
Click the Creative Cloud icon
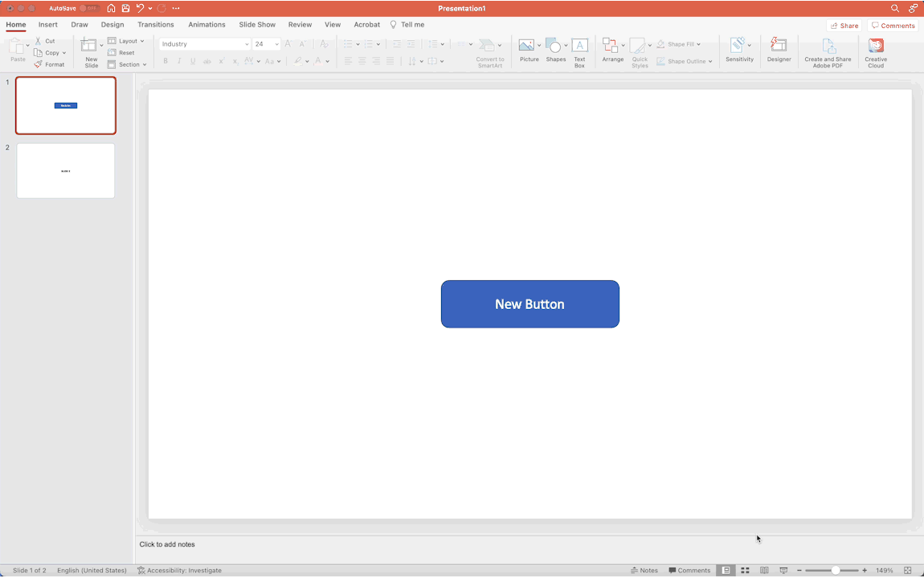tap(876, 50)
